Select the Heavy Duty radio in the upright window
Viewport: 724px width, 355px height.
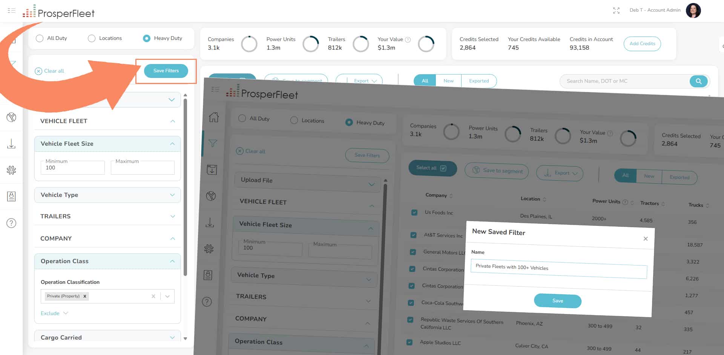[147, 38]
